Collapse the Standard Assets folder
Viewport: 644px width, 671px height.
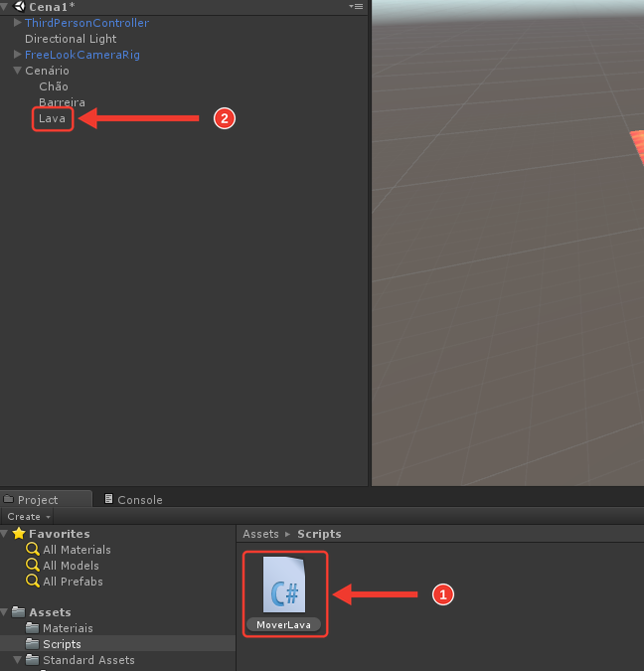coord(18,659)
